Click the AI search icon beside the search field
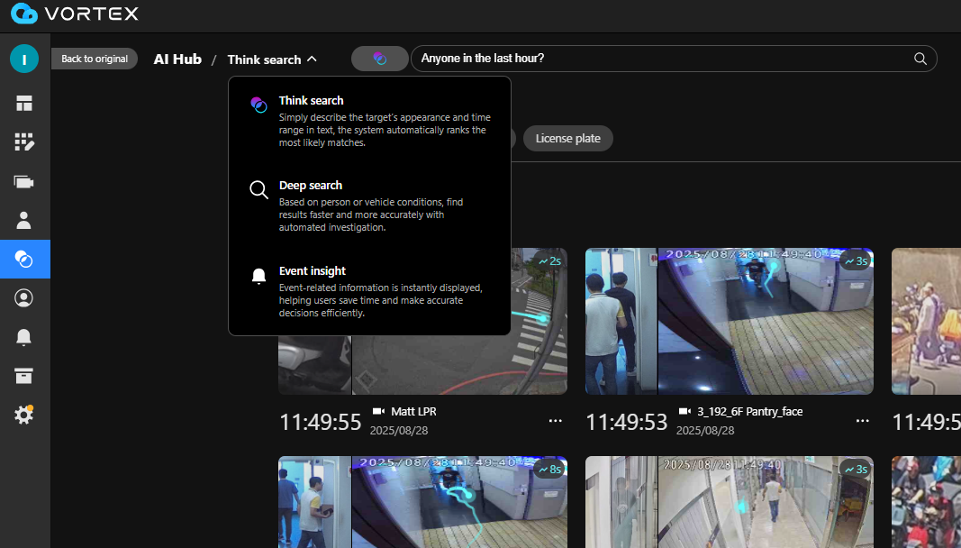 [x=379, y=58]
